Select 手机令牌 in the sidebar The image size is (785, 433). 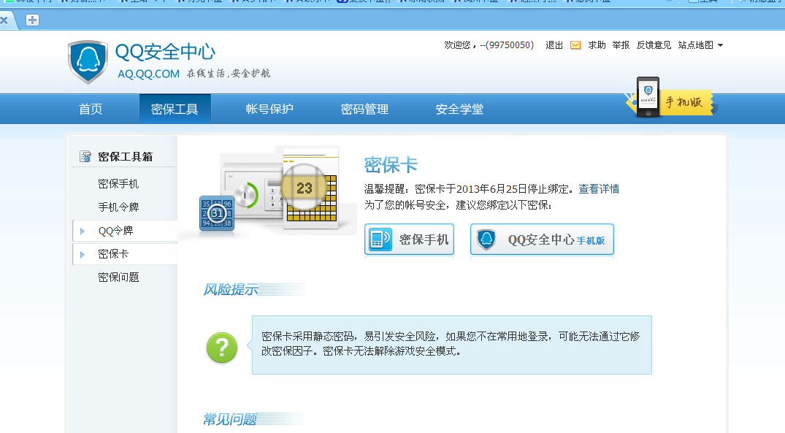click(118, 207)
